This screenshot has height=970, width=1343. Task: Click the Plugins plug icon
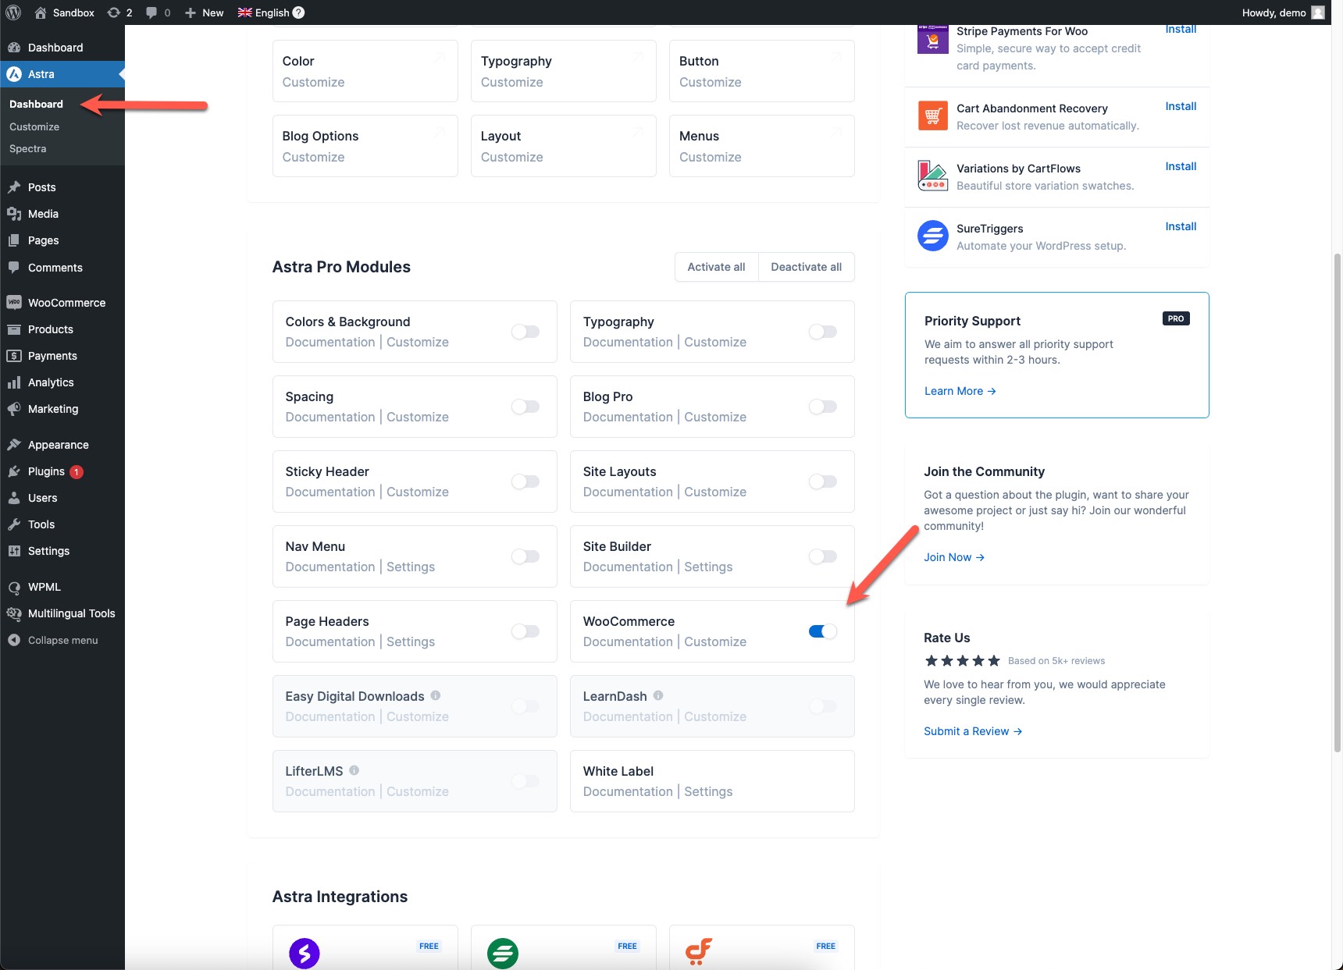click(14, 471)
